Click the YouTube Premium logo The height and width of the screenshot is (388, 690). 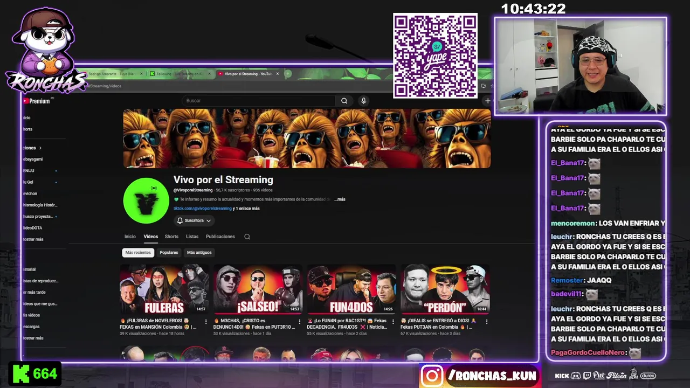tap(37, 101)
